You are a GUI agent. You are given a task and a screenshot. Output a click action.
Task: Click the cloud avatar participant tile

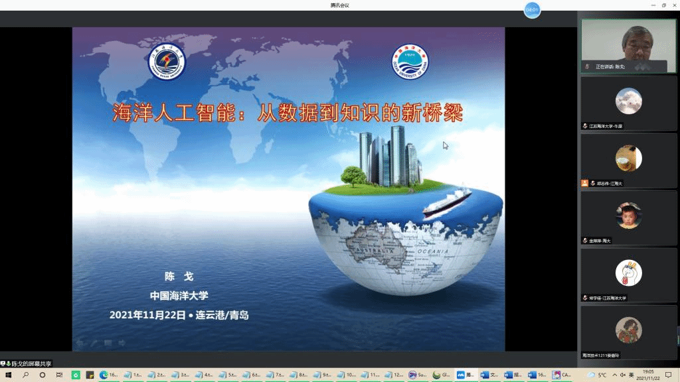(x=628, y=101)
